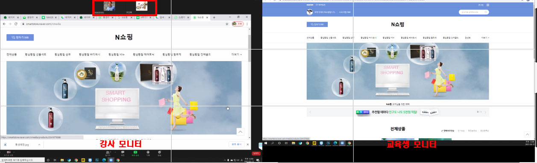The height and width of the screenshot is (163, 537).
Task: Click second participant video thumbnail at top
Action: (141, 6)
